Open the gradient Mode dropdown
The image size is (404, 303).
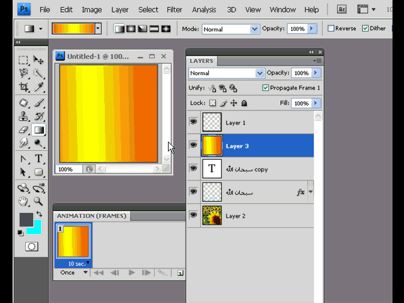[230, 29]
